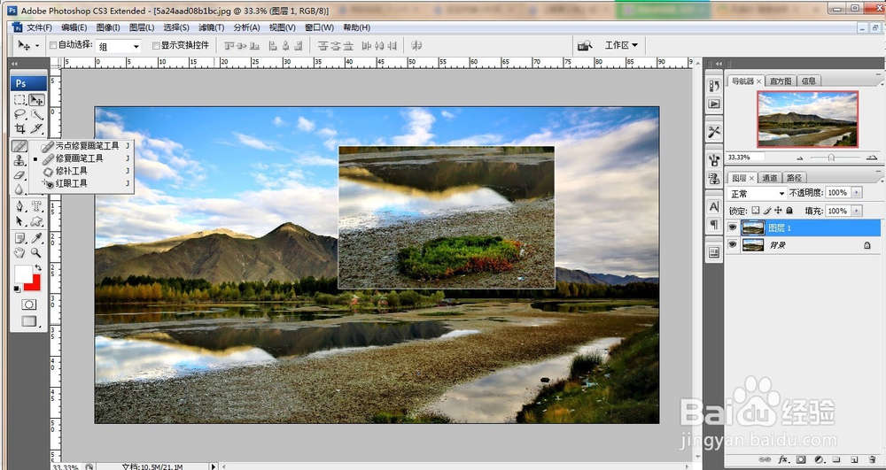Create a new layer icon
This screenshot has height=470, width=886.
[854, 460]
